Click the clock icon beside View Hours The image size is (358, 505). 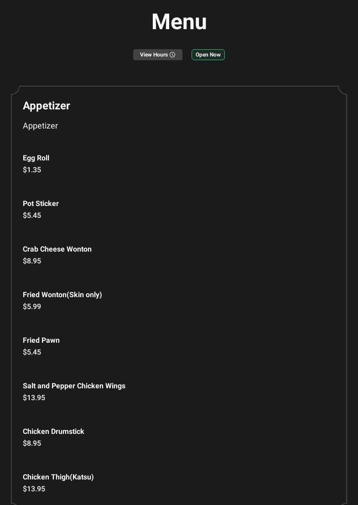click(x=172, y=55)
